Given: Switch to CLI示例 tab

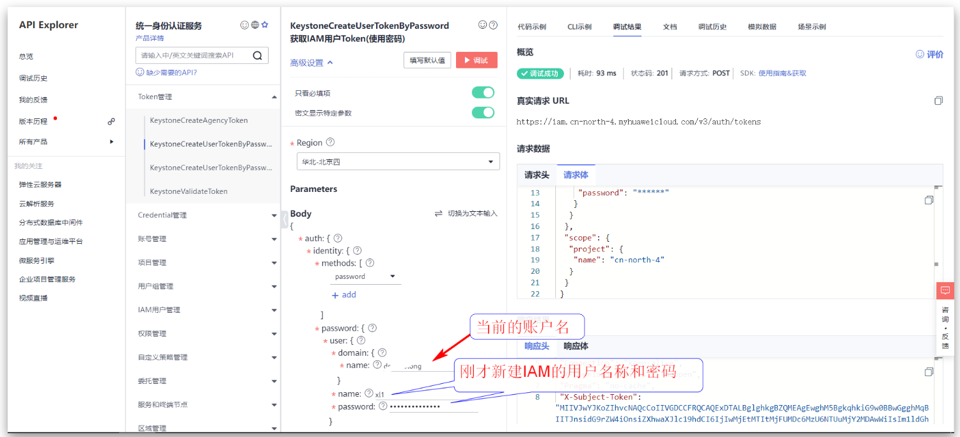Looking at the screenshot, I should pyautogui.click(x=579, y=27).
